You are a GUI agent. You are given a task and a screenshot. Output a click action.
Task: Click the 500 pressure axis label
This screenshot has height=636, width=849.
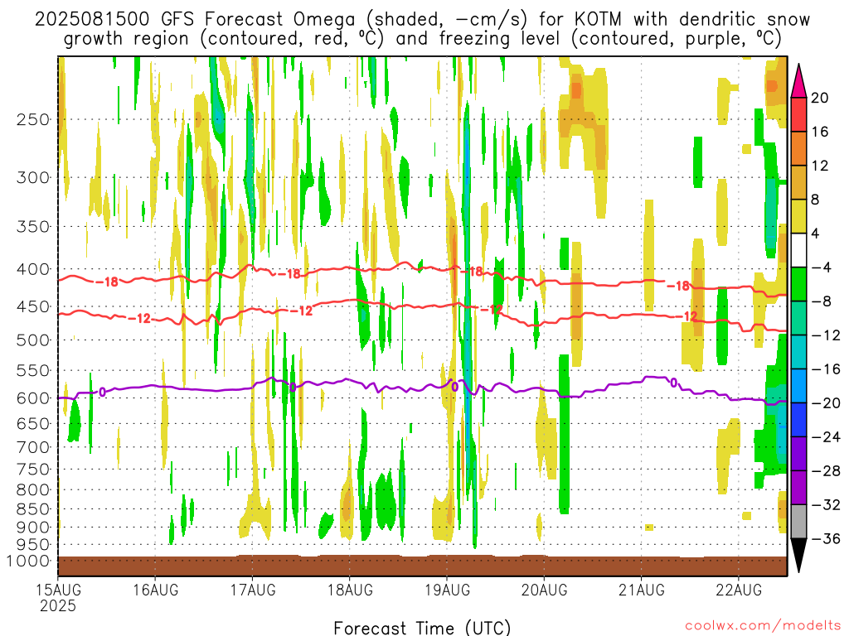coord(33,340)
